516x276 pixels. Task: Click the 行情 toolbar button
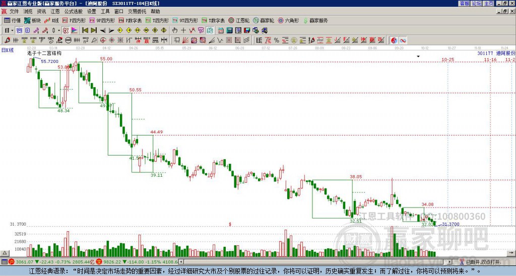coord(12,20)
